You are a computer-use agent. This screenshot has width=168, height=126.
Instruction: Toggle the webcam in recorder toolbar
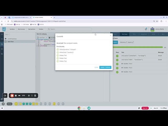click(5, 96)
